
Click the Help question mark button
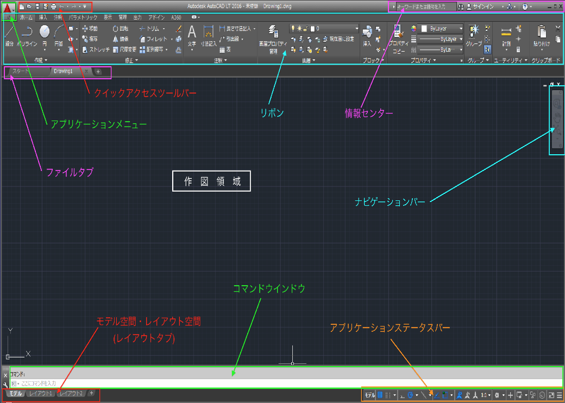525,7
